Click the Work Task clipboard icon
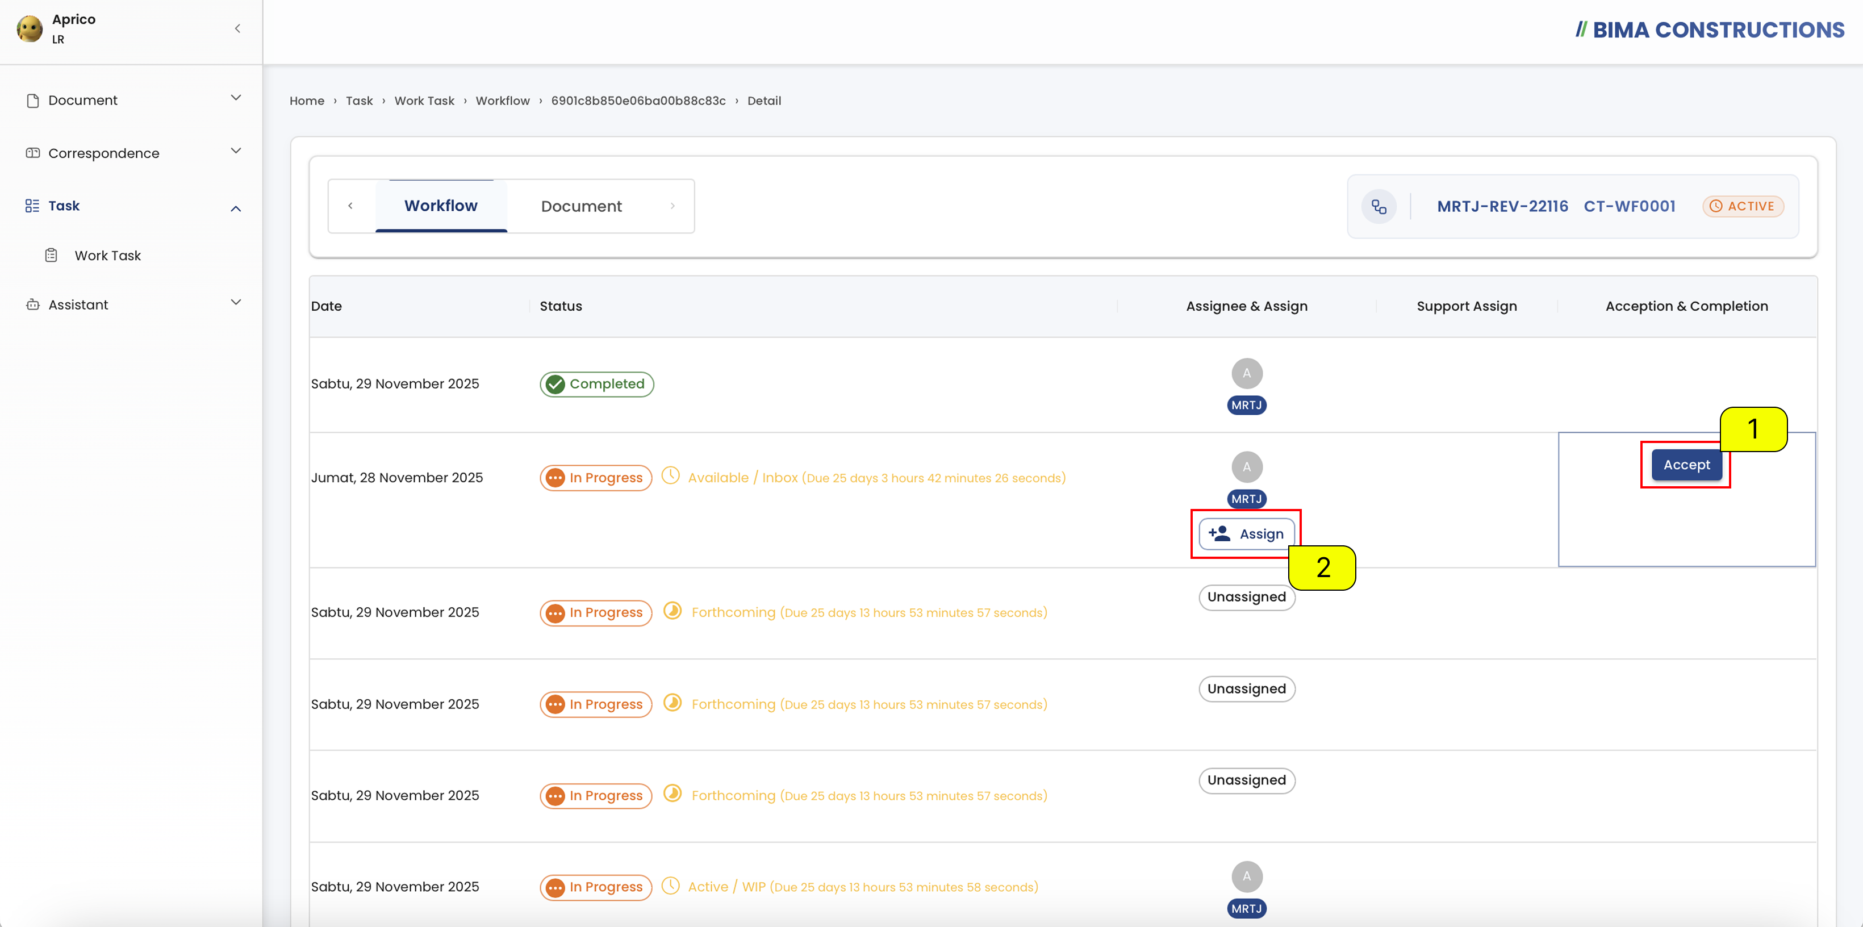Viewport: 1863px width, 927px height. (51, 255)
